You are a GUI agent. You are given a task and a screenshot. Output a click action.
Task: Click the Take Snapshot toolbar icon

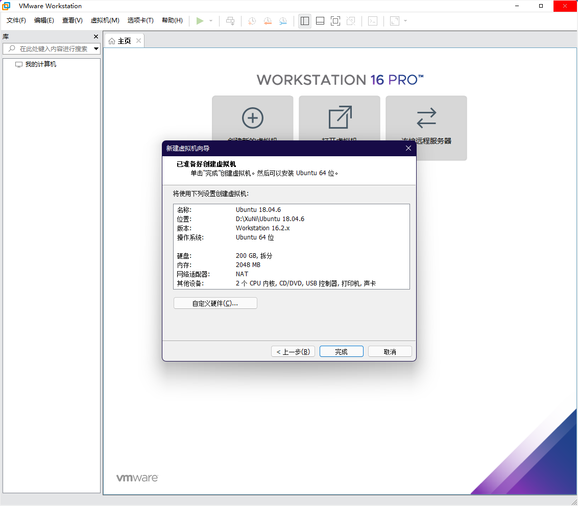click(x=252, y=21)
